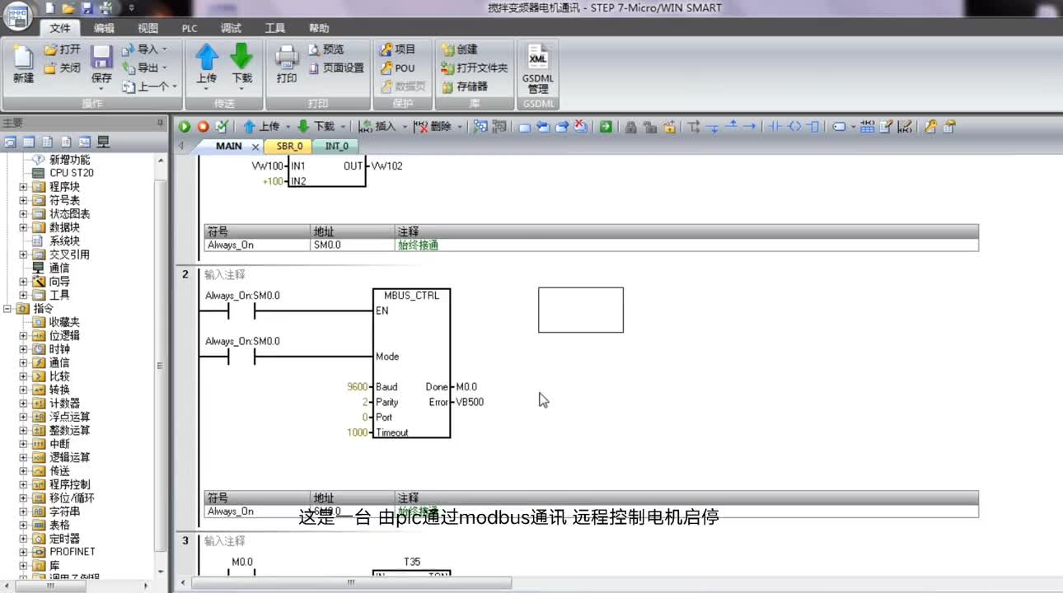Click Open Folder (打开文件夹) item
This screenshot has height=593, width=1063.
475,68
